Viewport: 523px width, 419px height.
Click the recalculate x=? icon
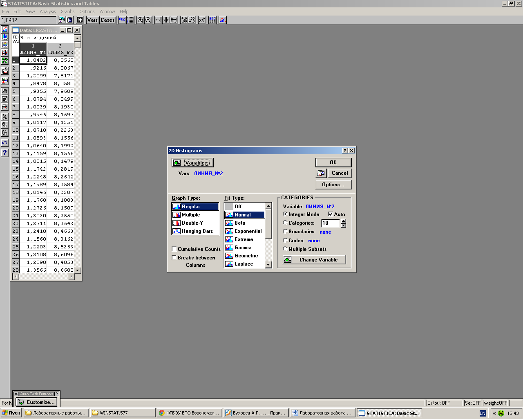point(202,20)
